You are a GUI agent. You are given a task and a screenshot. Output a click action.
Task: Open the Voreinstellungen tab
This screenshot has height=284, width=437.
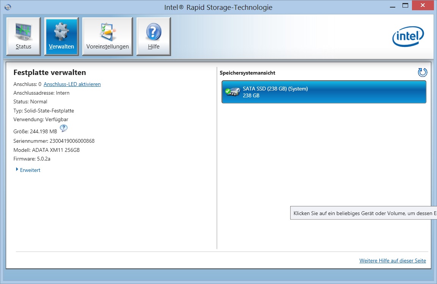tap(108, 36)
